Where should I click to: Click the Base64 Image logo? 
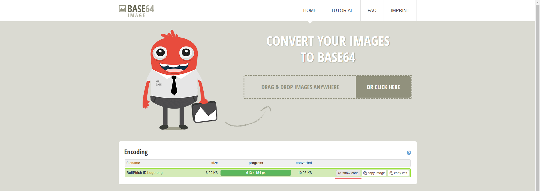tap(136, 11)
